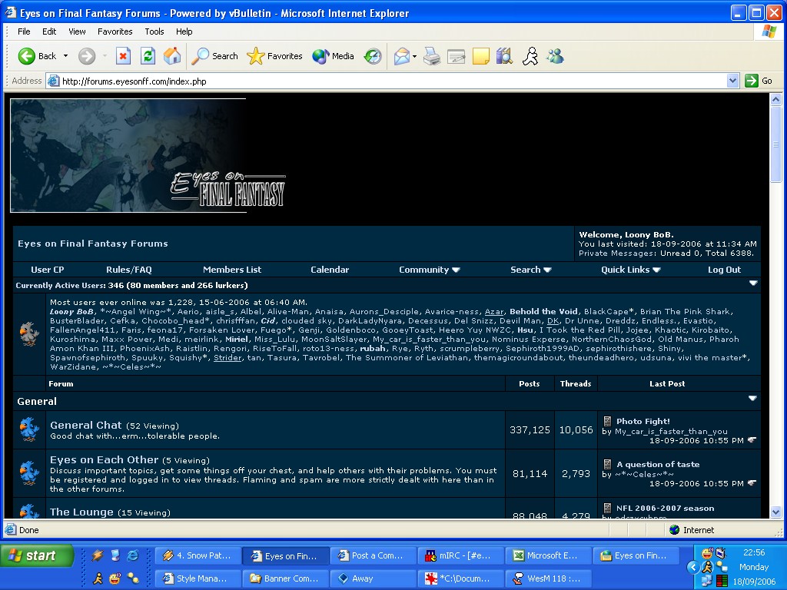This screenshot has width=787, height=590.
Task: Open Azar's user profile link
Action: click(x=494, y=312)
